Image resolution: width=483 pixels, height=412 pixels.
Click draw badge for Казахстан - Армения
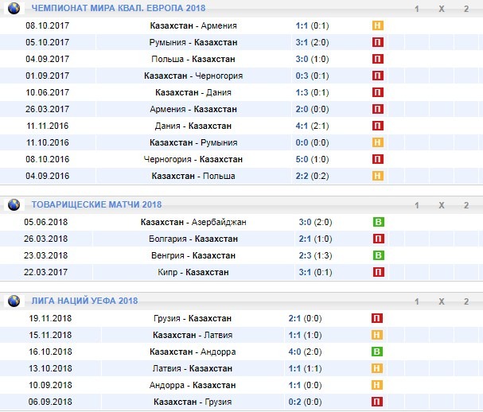378,25
